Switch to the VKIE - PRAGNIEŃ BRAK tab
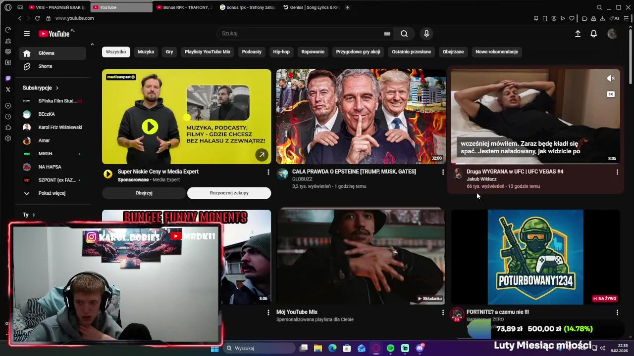The image size is (634, 356). (57, 7)
